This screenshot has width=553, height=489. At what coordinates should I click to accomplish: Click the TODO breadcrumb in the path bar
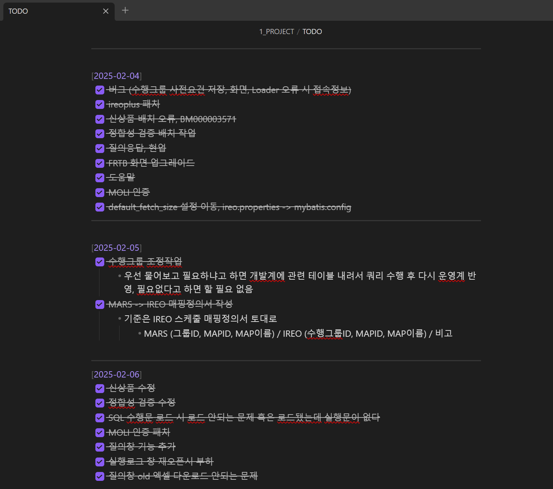pyautogui.click(x=312, y=31)
